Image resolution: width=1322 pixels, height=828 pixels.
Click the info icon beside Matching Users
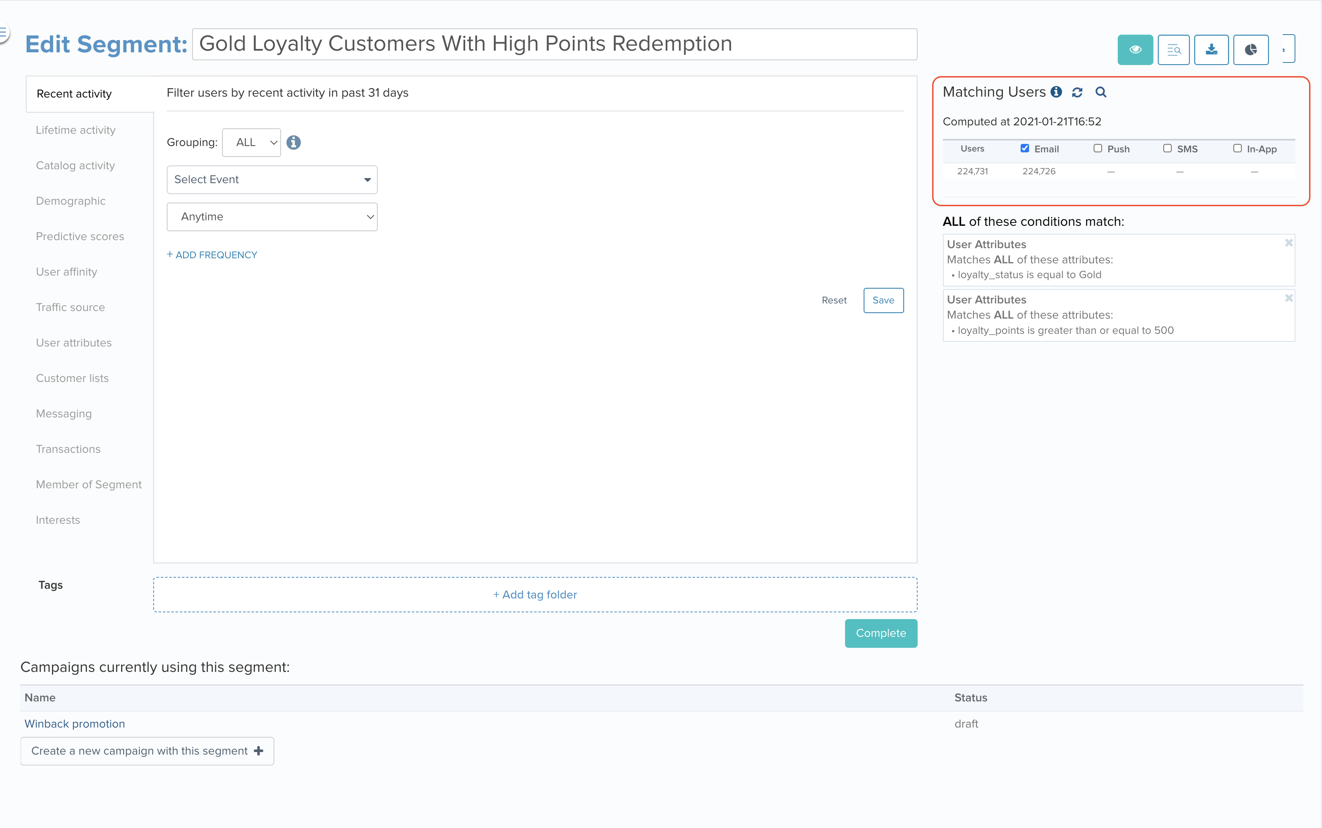tap(1057, 92)
